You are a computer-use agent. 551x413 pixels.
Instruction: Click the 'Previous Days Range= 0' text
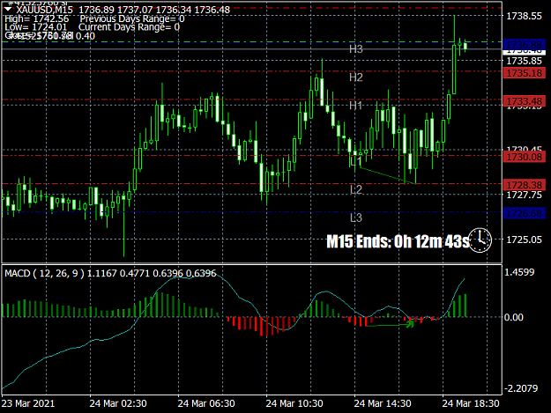(132, 18)
